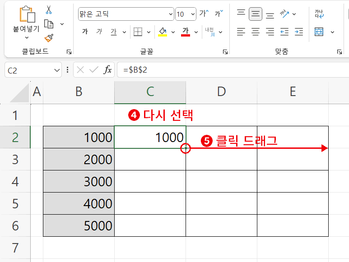Open Insert Function fx
349x262 pixels.
(x=107, y=70)
